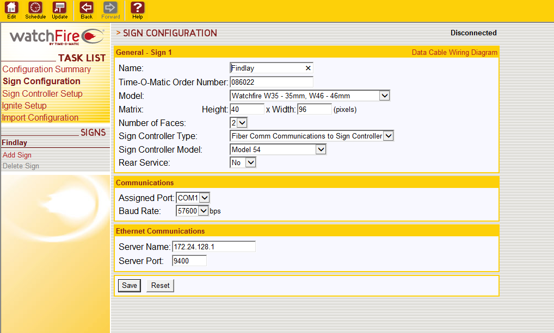Click the Matrix Height field
Image resolution: width=554 pixels, height=333 pixels.
247,109
